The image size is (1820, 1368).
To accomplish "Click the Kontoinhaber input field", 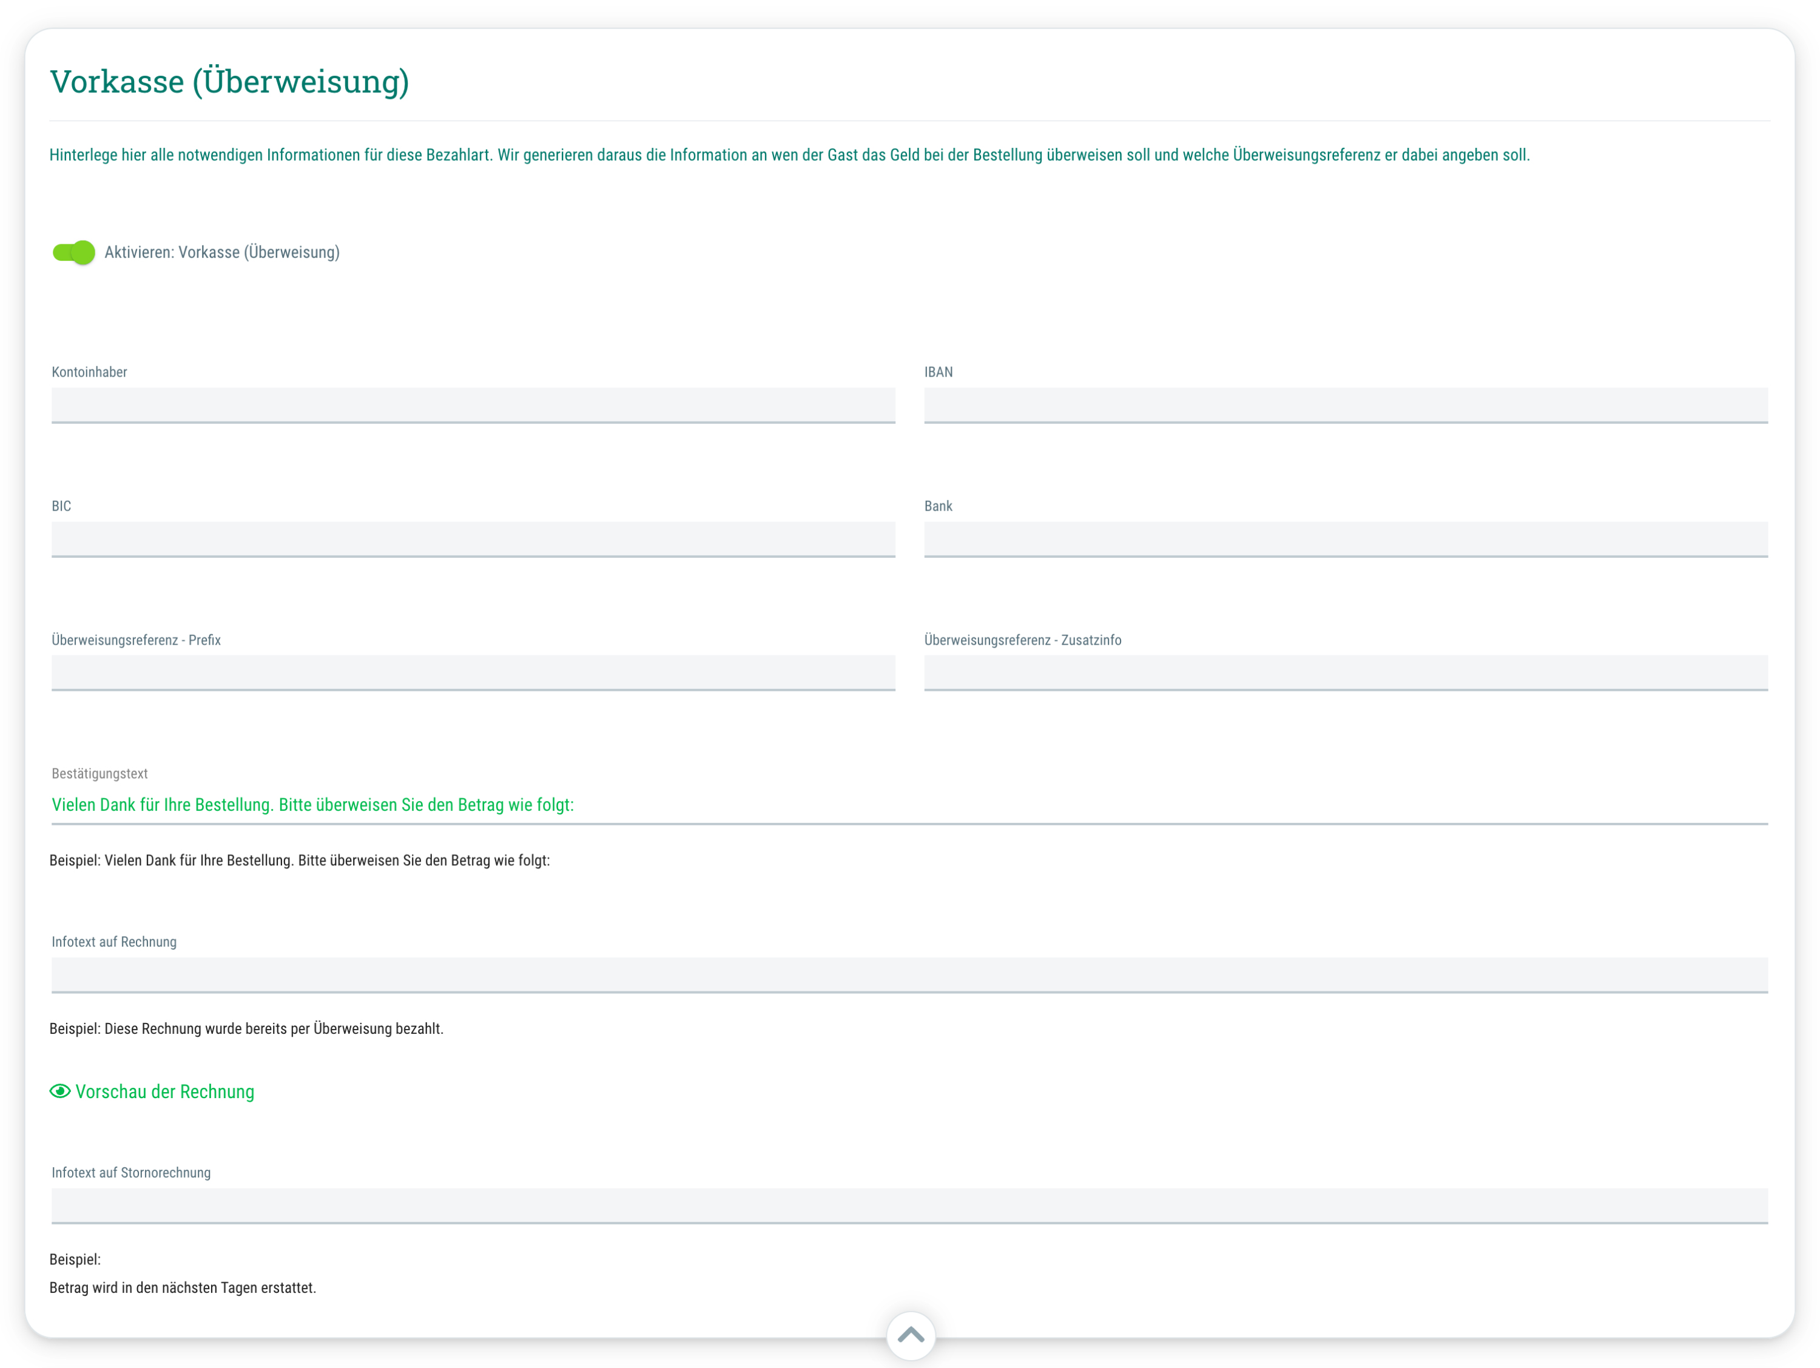I will [473, 406].
